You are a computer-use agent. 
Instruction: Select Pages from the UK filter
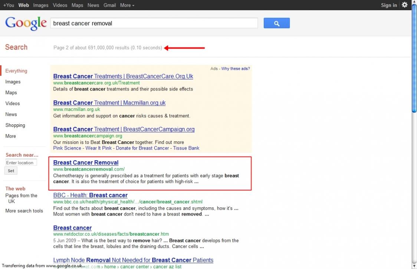21,198
